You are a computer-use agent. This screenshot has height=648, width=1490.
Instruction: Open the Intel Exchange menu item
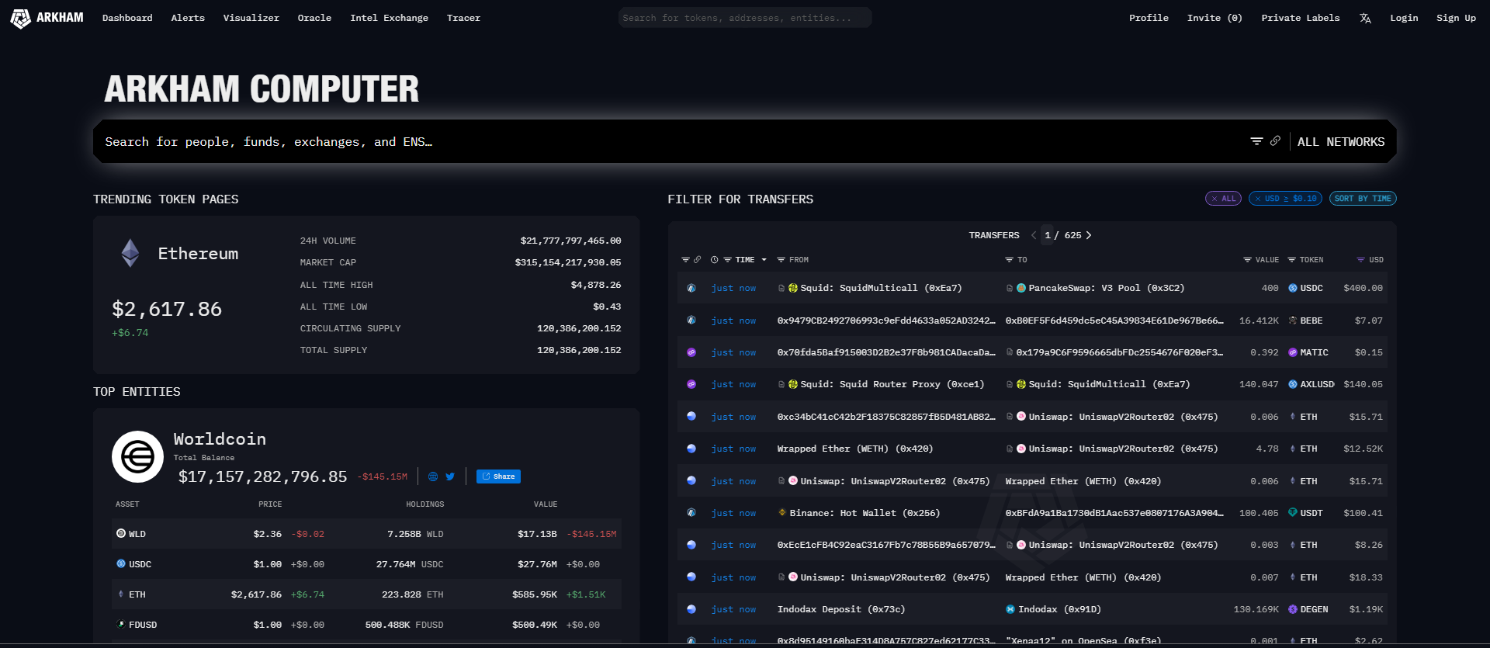click(x=389, y=18)
